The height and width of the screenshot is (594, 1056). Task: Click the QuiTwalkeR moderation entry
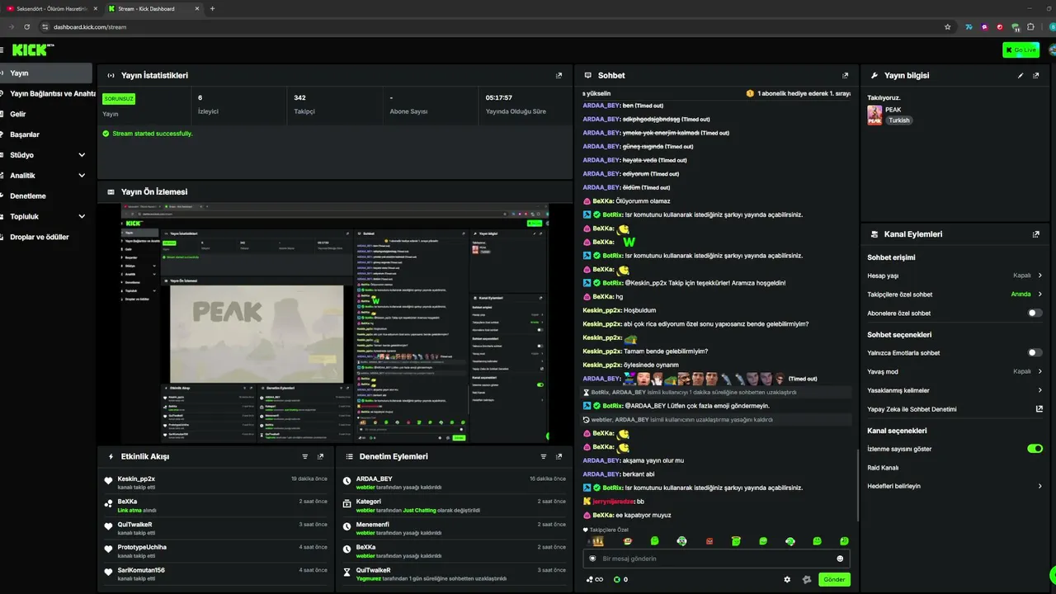click(453, 573)
